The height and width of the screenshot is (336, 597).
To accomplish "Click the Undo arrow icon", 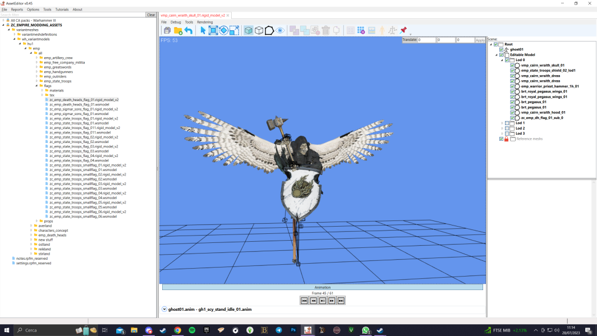I will click(189, 30).
